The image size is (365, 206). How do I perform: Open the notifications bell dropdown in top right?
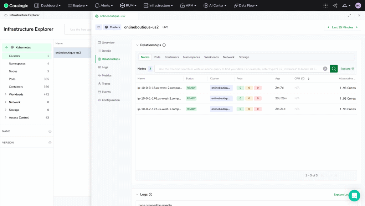[x=346, y=6]
